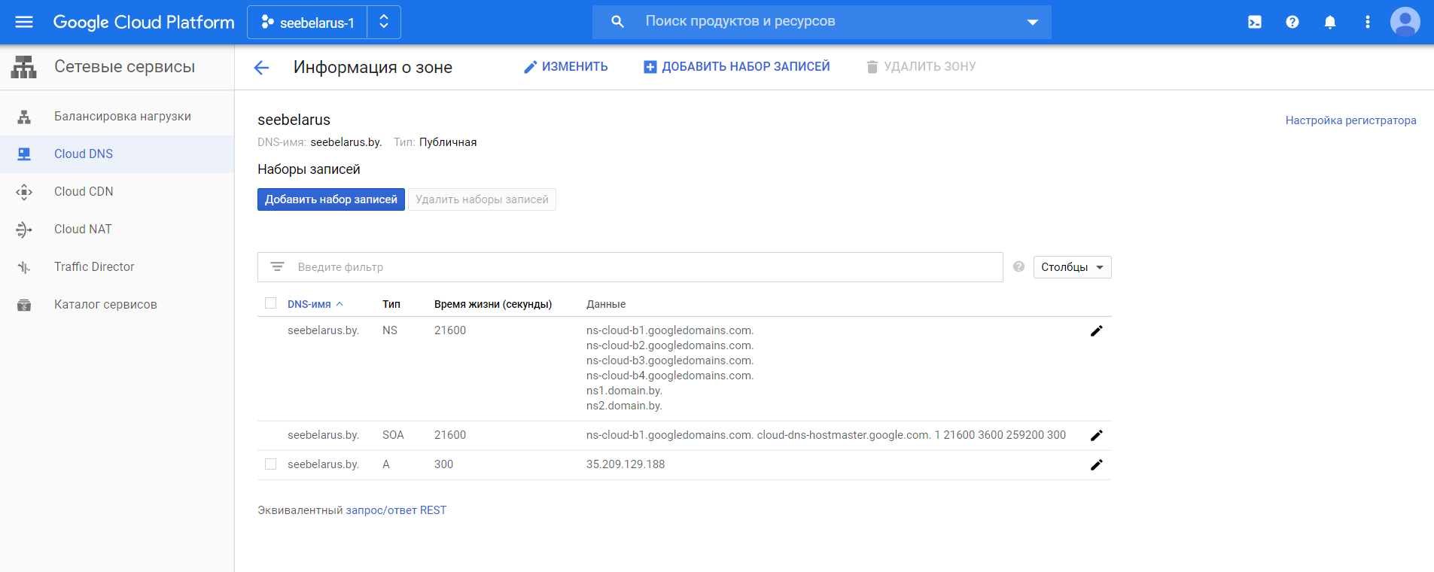This screenshot has width=1434, height=572.
Task: Toggle the select-all records checkbox
Action: pyautogui.click(x=271, y=303)
